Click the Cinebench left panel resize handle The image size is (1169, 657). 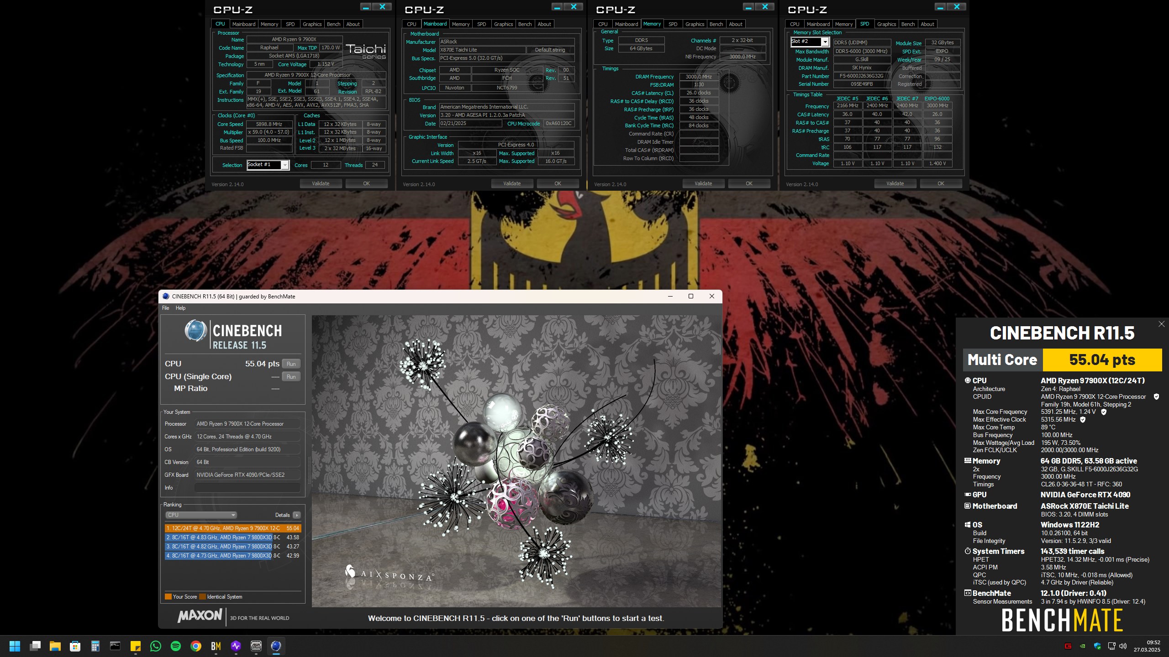click(309, 470)
